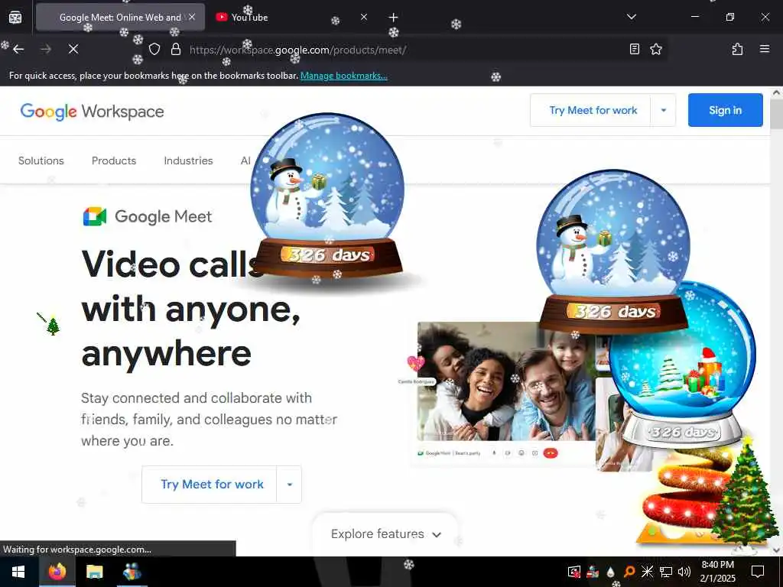Open the Industries navigation menu
783x587 pixels.
coord(188,161)
